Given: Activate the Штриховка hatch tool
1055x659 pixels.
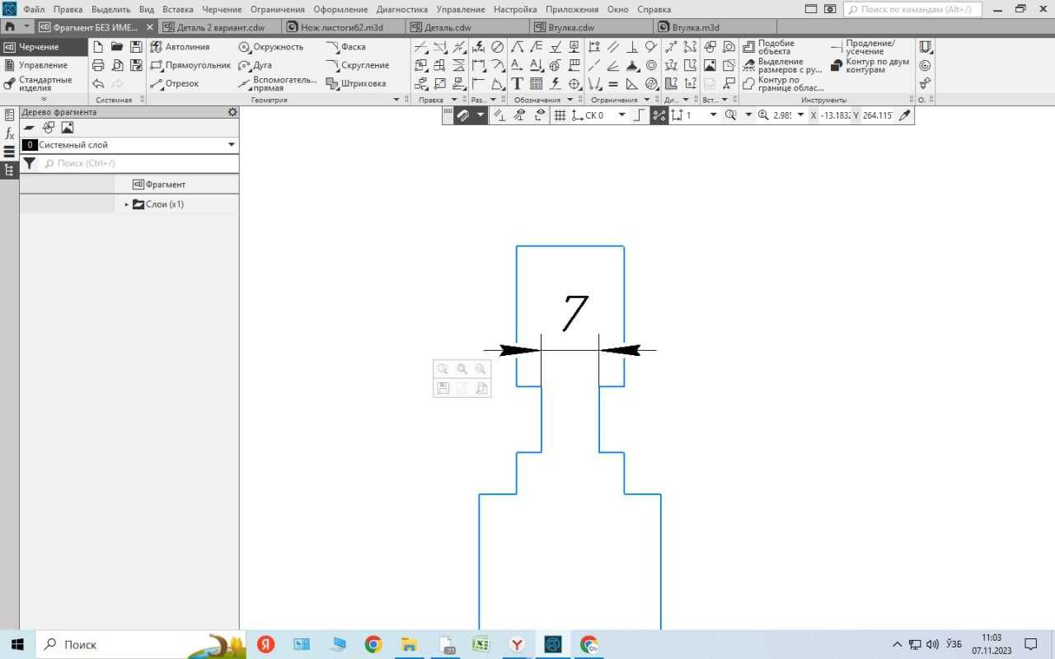Looking at the screenshot, I should (356, 83).
